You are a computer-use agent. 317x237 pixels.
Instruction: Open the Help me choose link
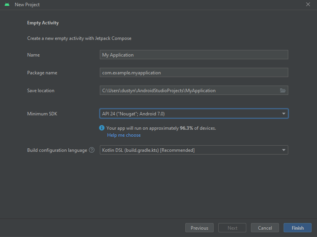click(x=124, y=135)
